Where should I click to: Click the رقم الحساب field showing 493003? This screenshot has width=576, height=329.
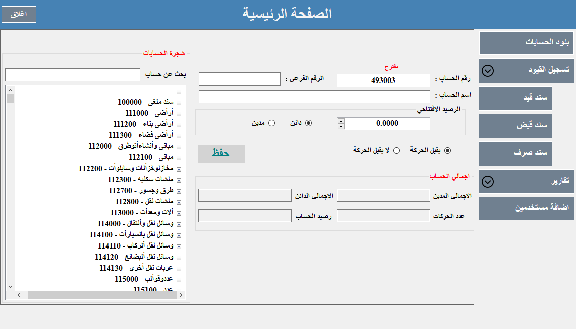click(383, 80)
